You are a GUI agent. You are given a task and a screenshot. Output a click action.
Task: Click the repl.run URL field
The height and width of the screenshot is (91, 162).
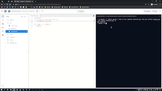(128, 16)
